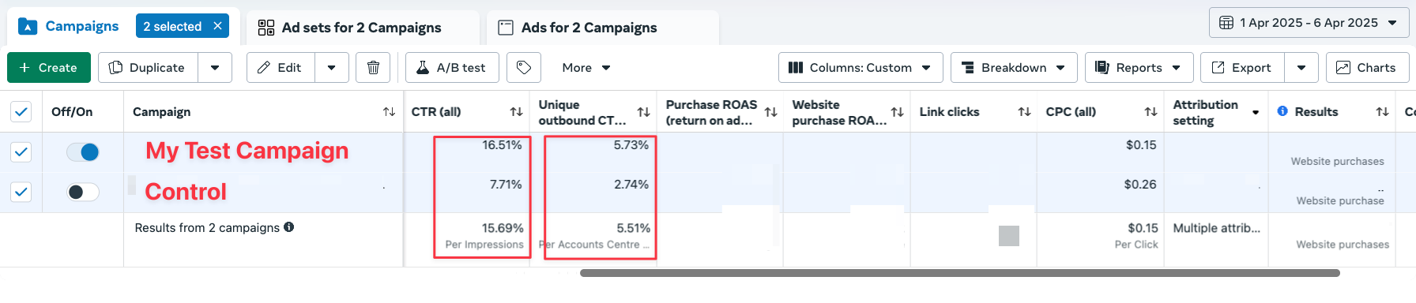
Task: Click the tag label icon button
Action: coord(524,68)
